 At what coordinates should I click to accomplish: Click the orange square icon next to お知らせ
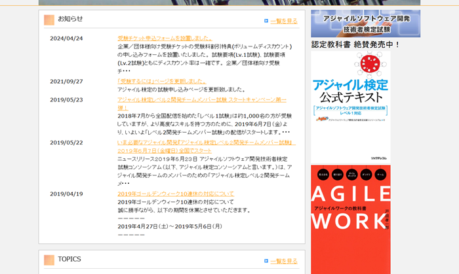click(x=49, y=20)
